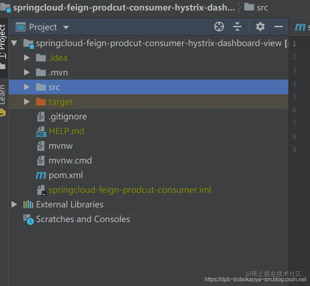This screenshot has height=286, width=310.
Task: Click the External Libraries bars icon
Action: click(x=28, y=204)
